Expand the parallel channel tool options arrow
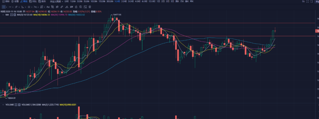This screenshot has height=119, width=319. [x=19, y=7]
